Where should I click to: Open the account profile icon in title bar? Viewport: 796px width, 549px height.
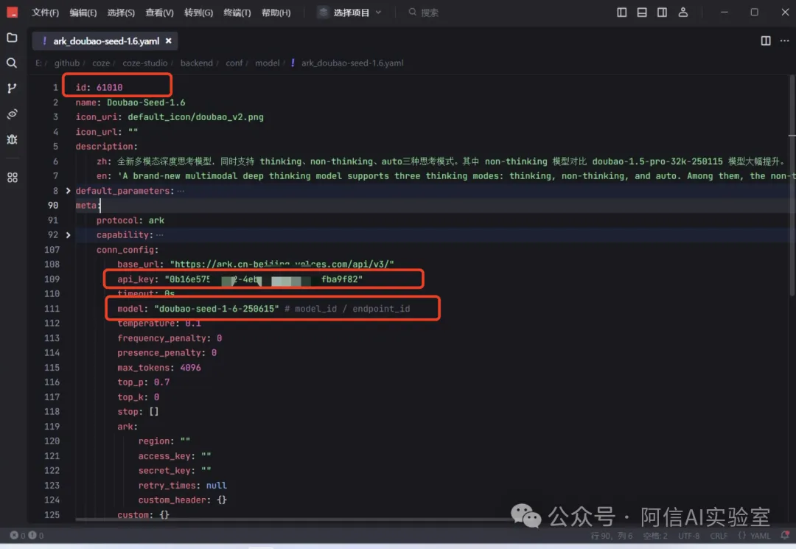(683, 13)
